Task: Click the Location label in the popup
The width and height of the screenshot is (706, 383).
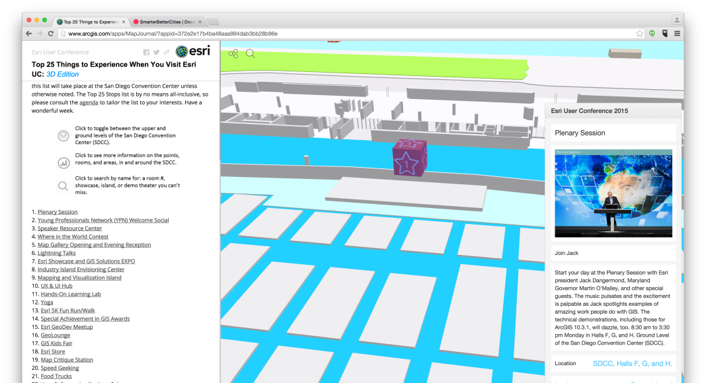Action: 565,363
